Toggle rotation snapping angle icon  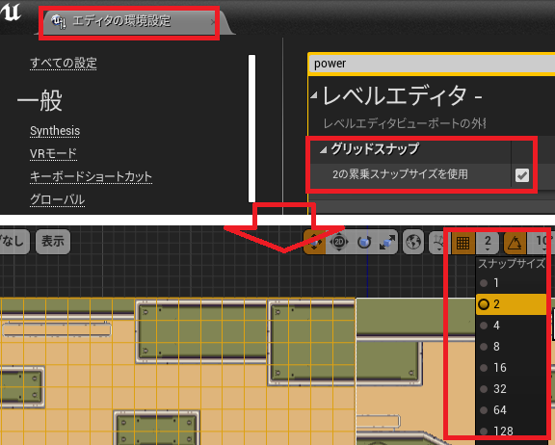click(515, 243)
